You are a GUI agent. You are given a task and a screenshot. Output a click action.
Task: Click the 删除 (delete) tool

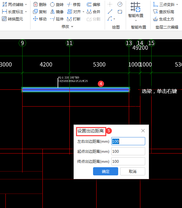[x=40, y=4]
